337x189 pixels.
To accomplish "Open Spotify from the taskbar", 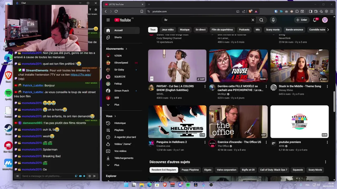I will 188,185.
